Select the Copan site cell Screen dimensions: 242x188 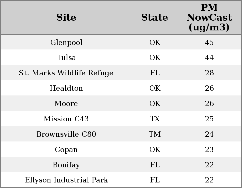pos(66,150)
